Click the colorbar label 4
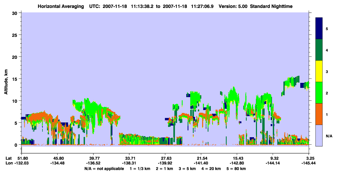Screen dimensions: 343x176 (327, 50)
